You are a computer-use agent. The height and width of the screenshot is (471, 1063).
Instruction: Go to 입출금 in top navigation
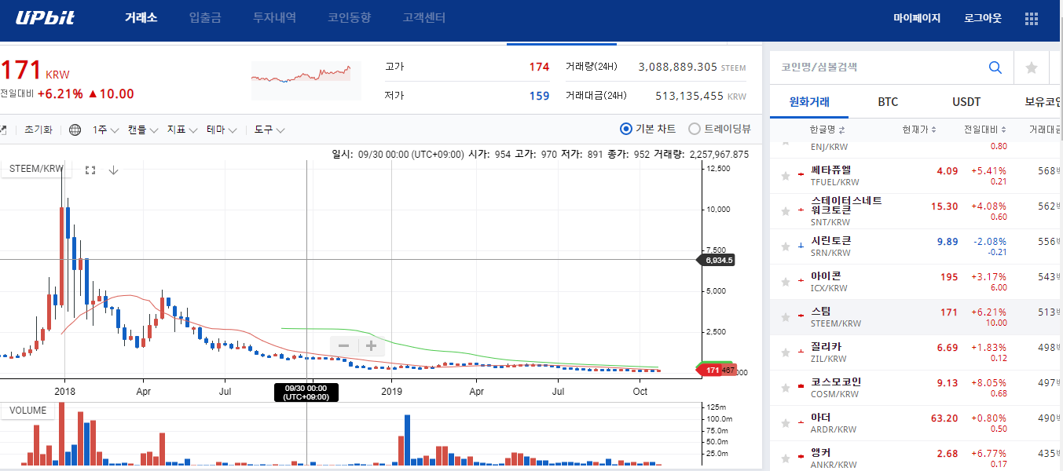click(205, 17)
